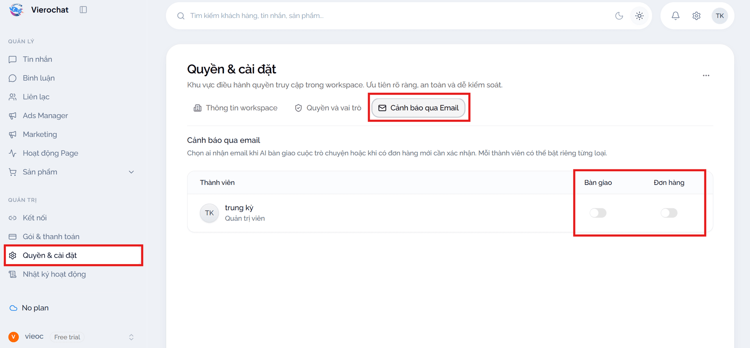Click the Bàn giao column header
The width and height of the screenshot is (750, 348).
pos(598,183)
